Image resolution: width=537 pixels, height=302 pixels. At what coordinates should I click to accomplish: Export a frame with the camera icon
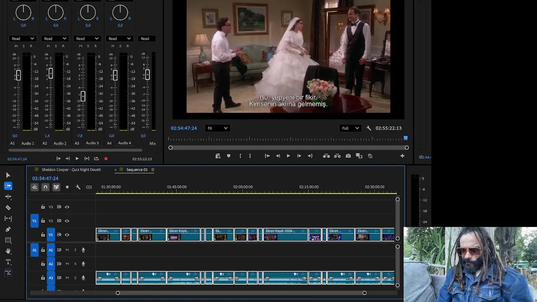[348, 156]
